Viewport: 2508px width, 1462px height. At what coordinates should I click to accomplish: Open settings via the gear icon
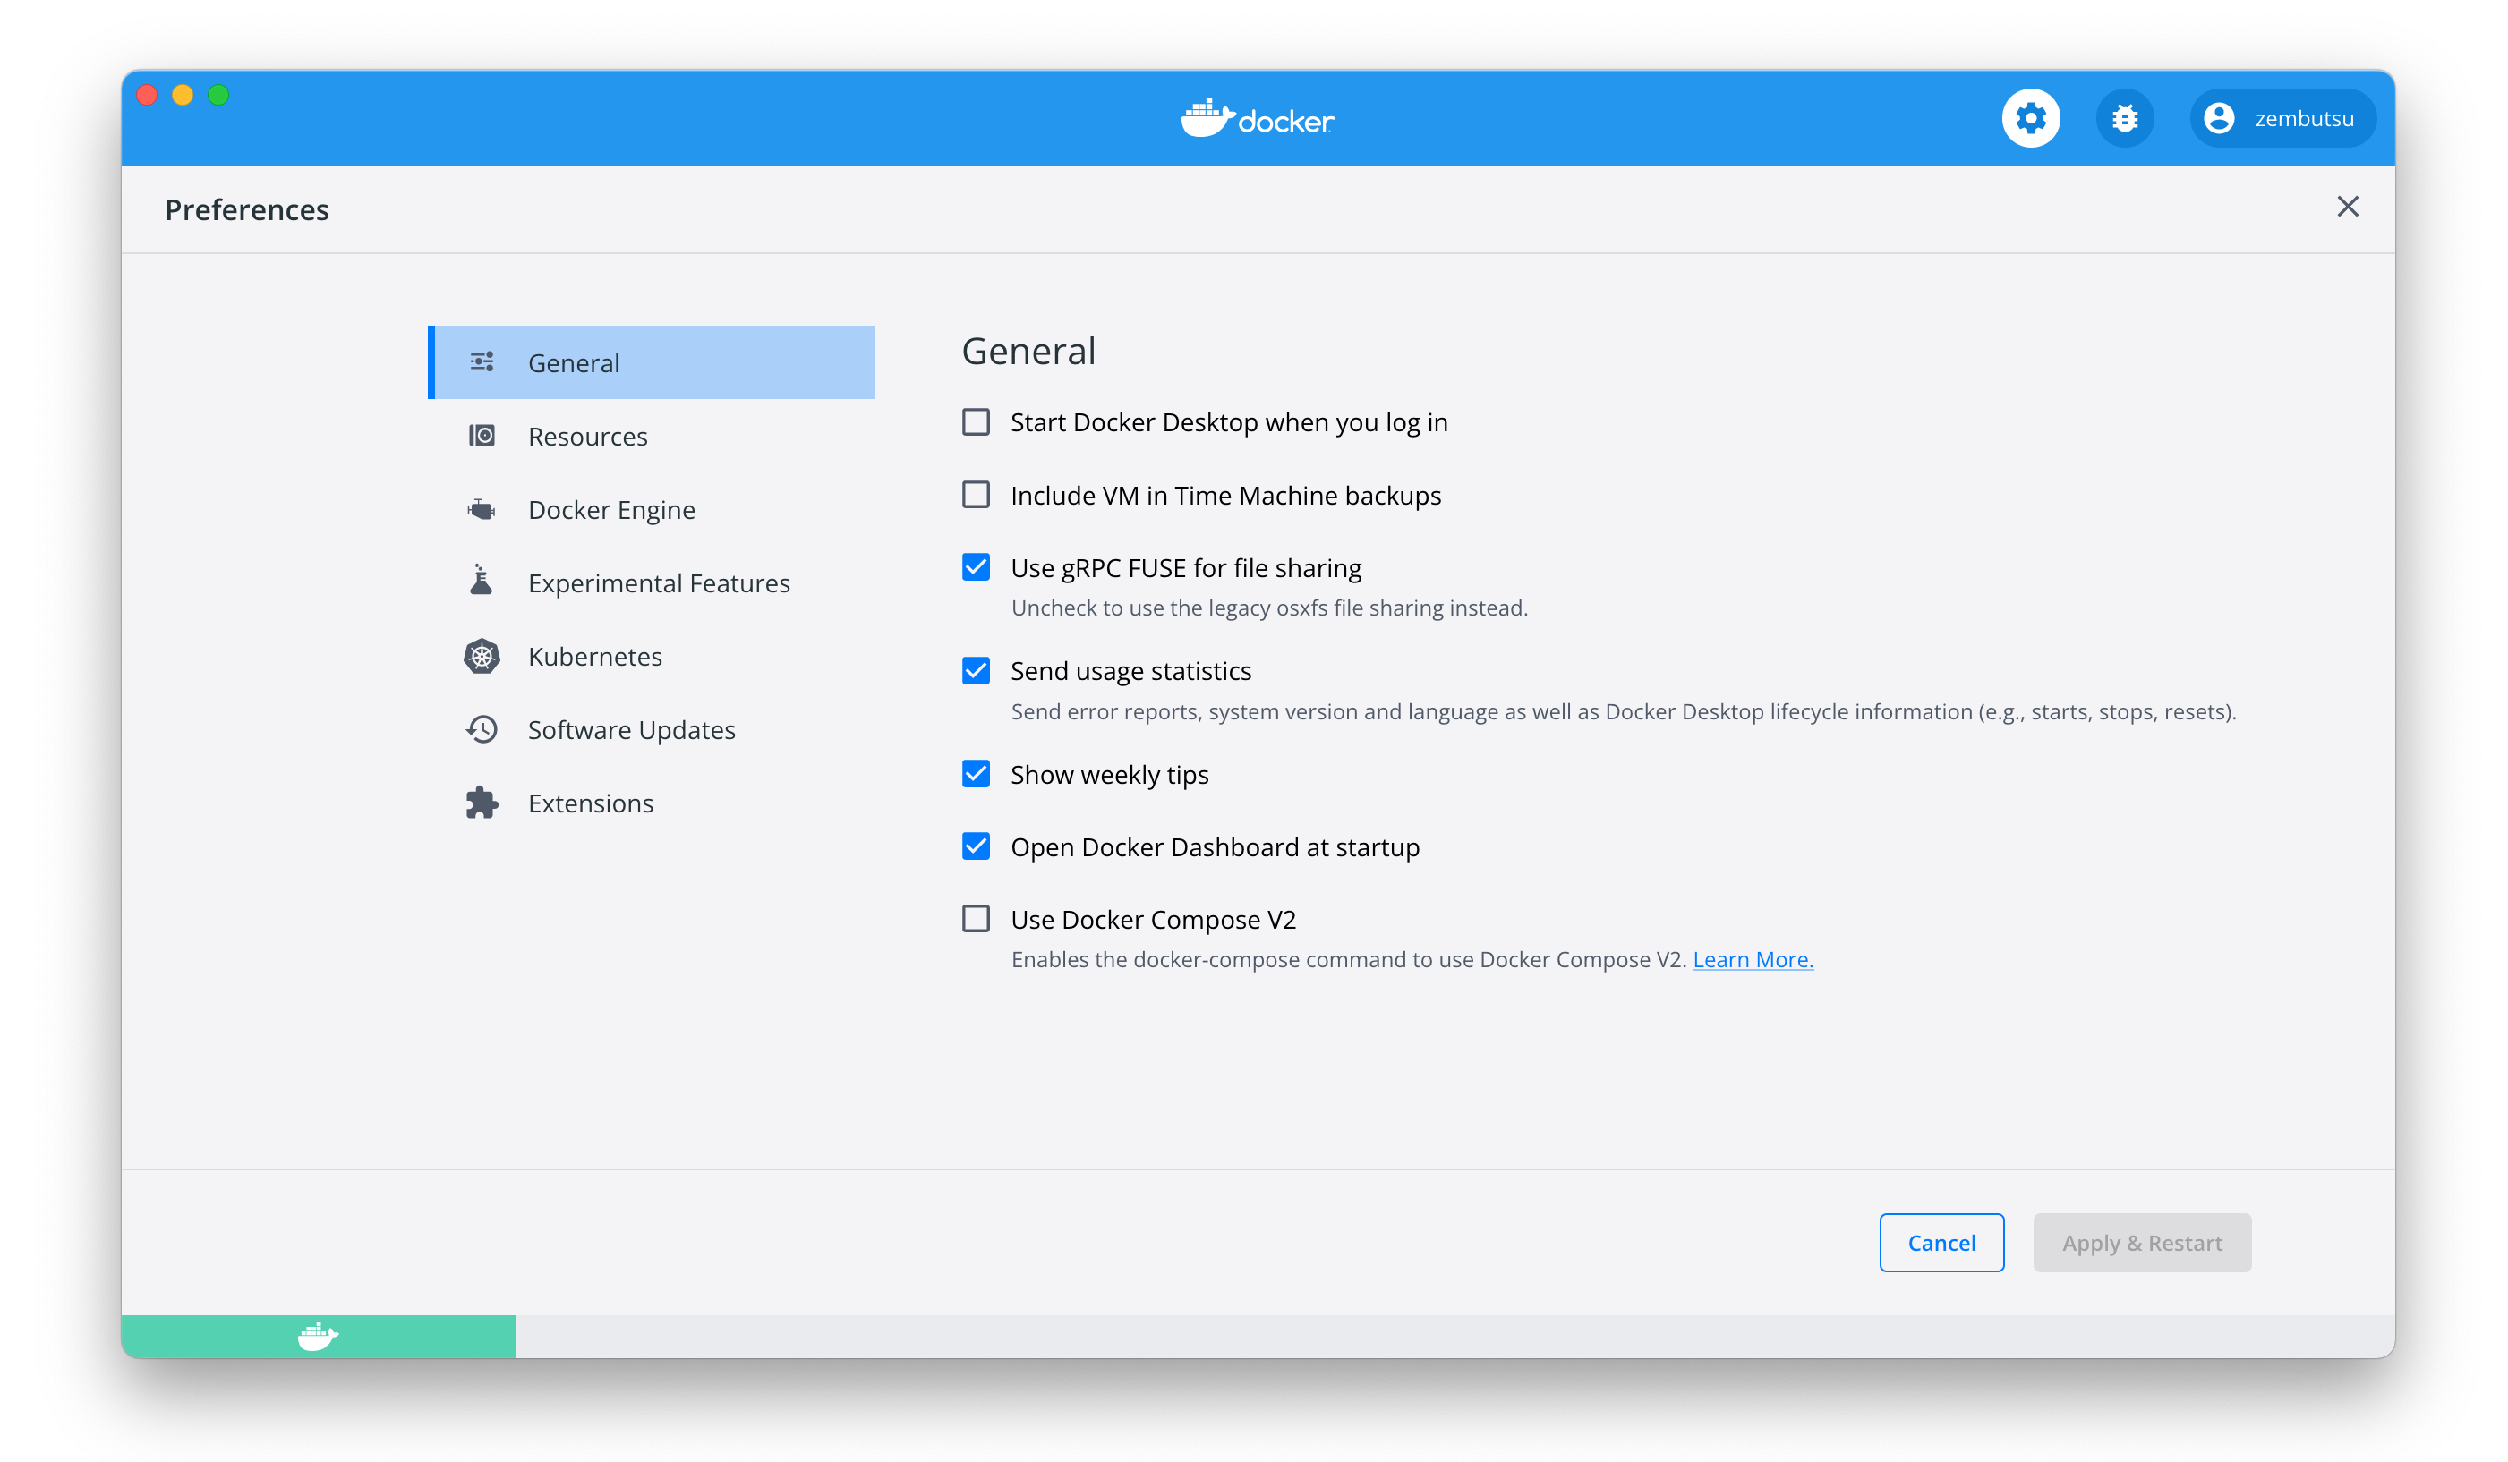point(2030,118)
